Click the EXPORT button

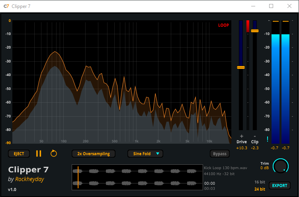point(279,185)
